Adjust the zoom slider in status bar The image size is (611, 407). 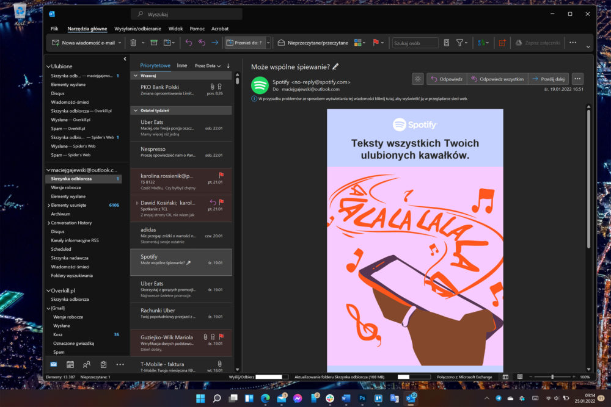coord(552,376)
